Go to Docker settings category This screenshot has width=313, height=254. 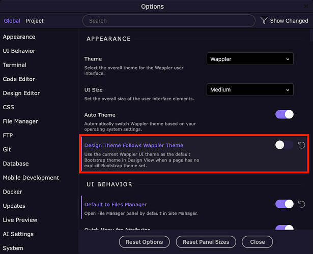point(13,192)
